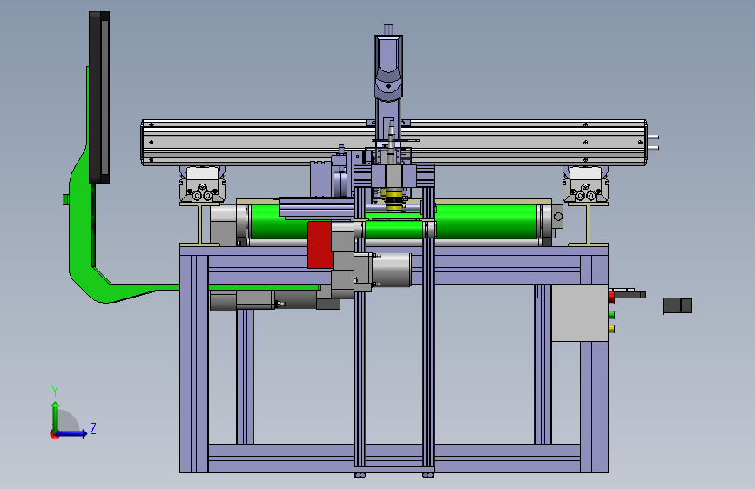Click the red origin ball of triad

pos(54,434)
